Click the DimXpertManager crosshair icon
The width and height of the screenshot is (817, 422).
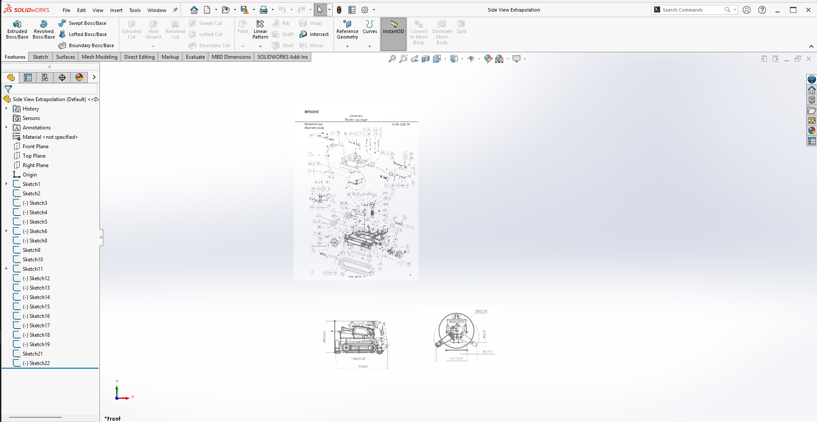62,78
